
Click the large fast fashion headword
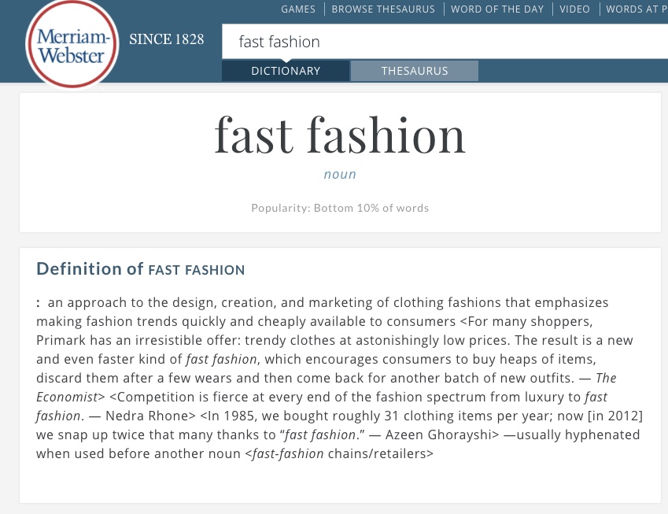click(x=340, y=135)
